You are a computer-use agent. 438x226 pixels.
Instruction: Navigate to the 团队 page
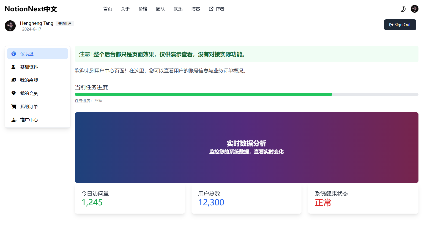tap(160, 9)
